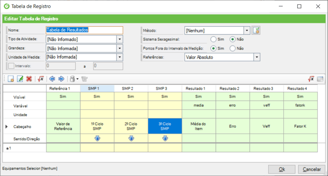
Task: Click the 'Erro' header cell under Resultado 2
Action: coord(233,126)
